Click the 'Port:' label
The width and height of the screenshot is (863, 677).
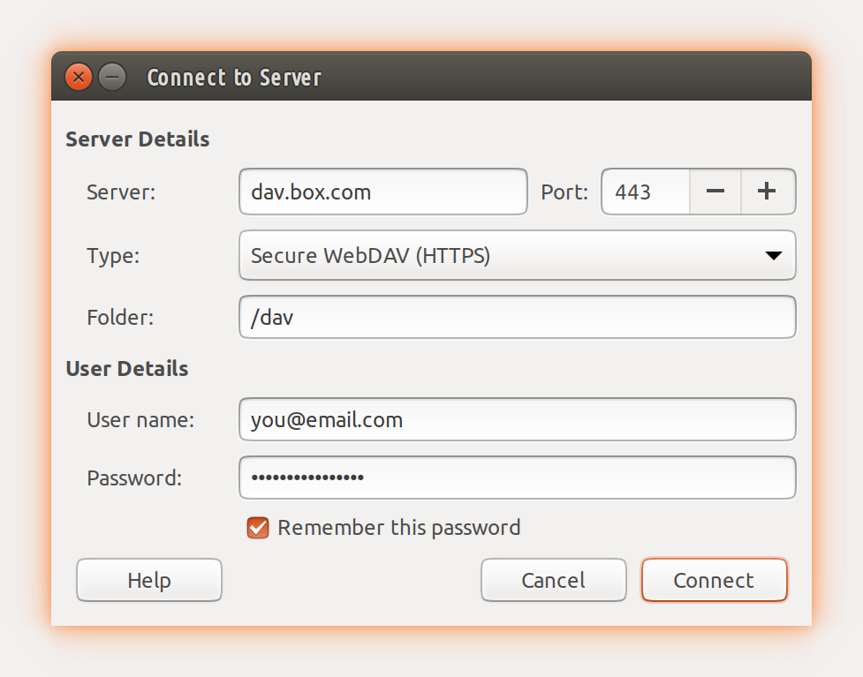tap(564, 192)
